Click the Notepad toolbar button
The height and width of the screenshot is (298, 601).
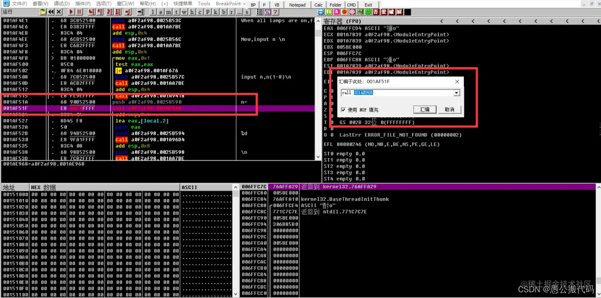pos(297,5)
